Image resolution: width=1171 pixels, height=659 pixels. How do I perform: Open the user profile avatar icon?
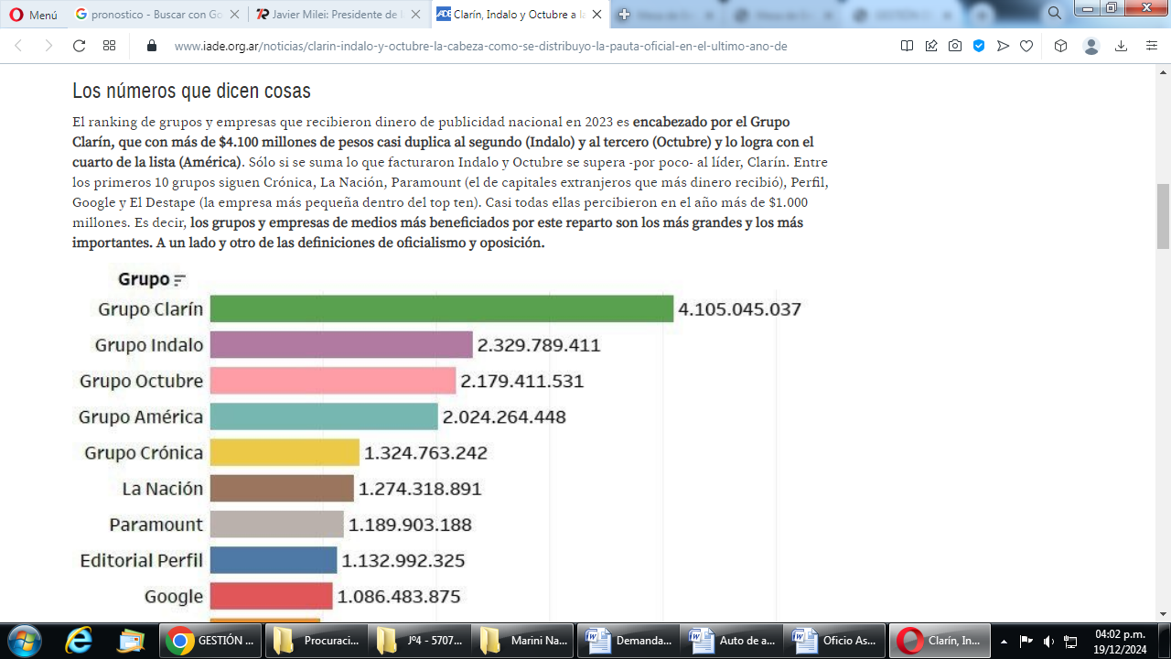point(1090,46)
